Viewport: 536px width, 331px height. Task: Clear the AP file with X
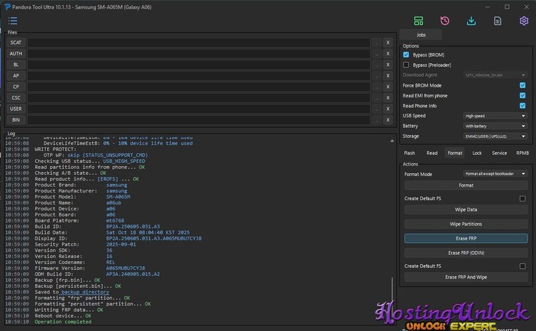click(387, 75)
